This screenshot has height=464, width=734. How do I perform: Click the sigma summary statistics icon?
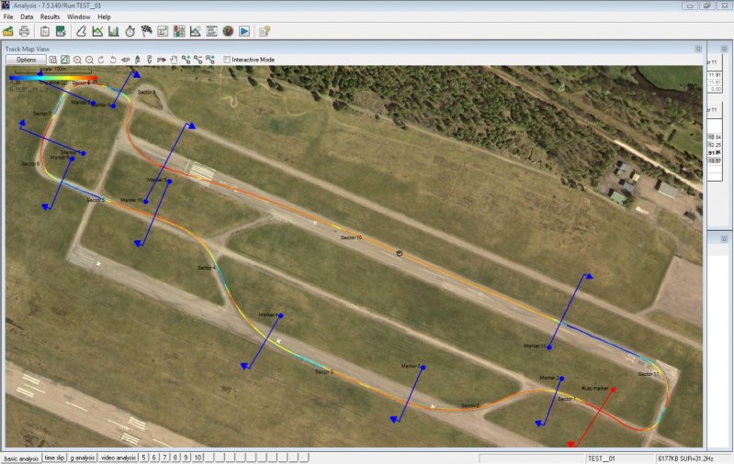tap(163, 31)
